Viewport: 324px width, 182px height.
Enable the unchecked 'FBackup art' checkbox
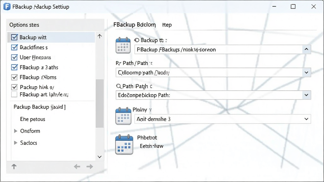14,94
